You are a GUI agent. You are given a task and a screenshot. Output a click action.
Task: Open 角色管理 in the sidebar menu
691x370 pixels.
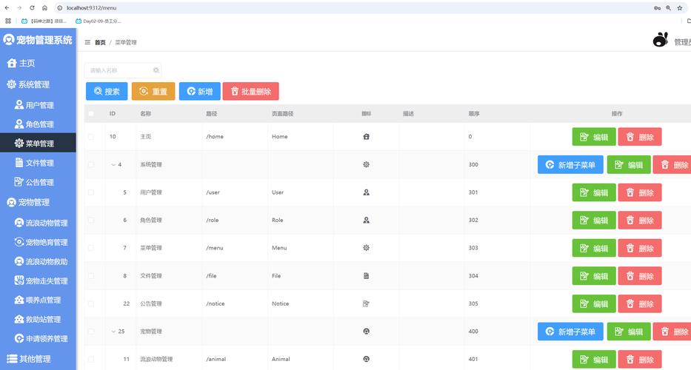tap(39, 124)
